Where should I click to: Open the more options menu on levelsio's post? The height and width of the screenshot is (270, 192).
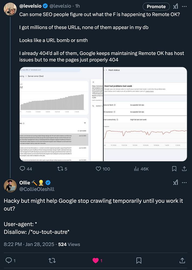(x=184, y=6)
